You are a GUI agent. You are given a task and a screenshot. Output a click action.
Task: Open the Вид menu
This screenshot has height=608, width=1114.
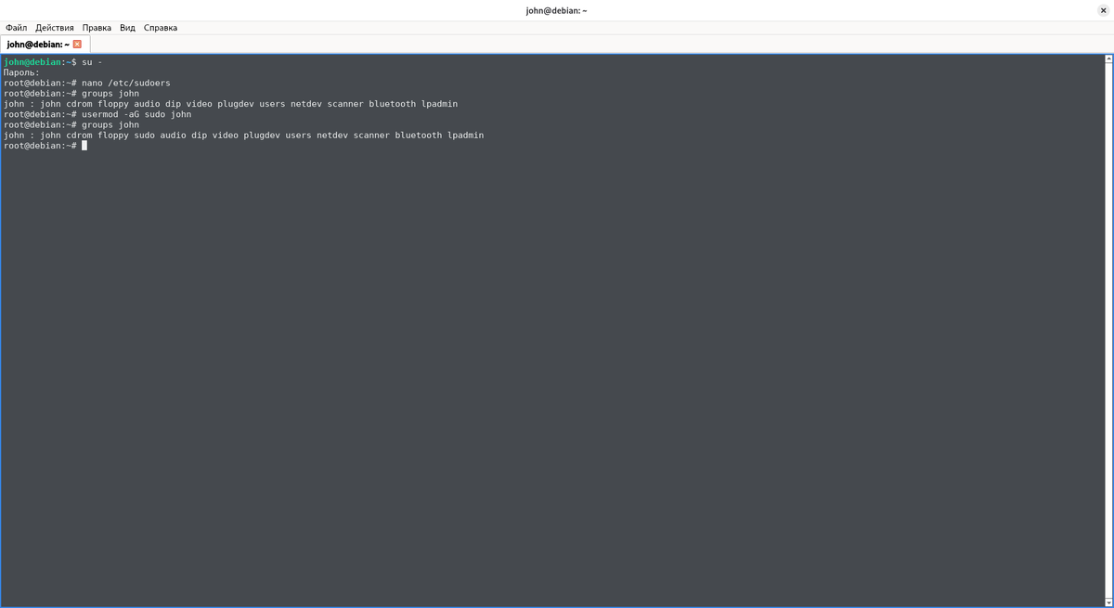pos(127,28)
